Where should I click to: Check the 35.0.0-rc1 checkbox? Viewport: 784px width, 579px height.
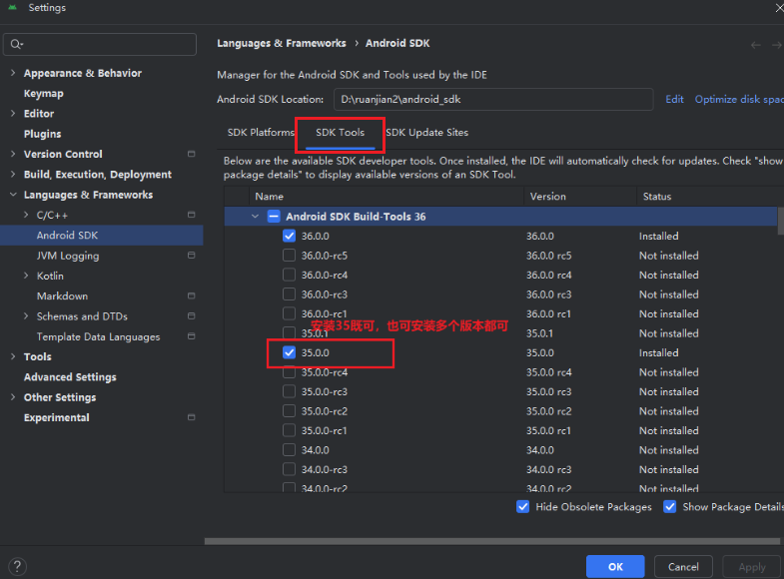pos(289,430)
